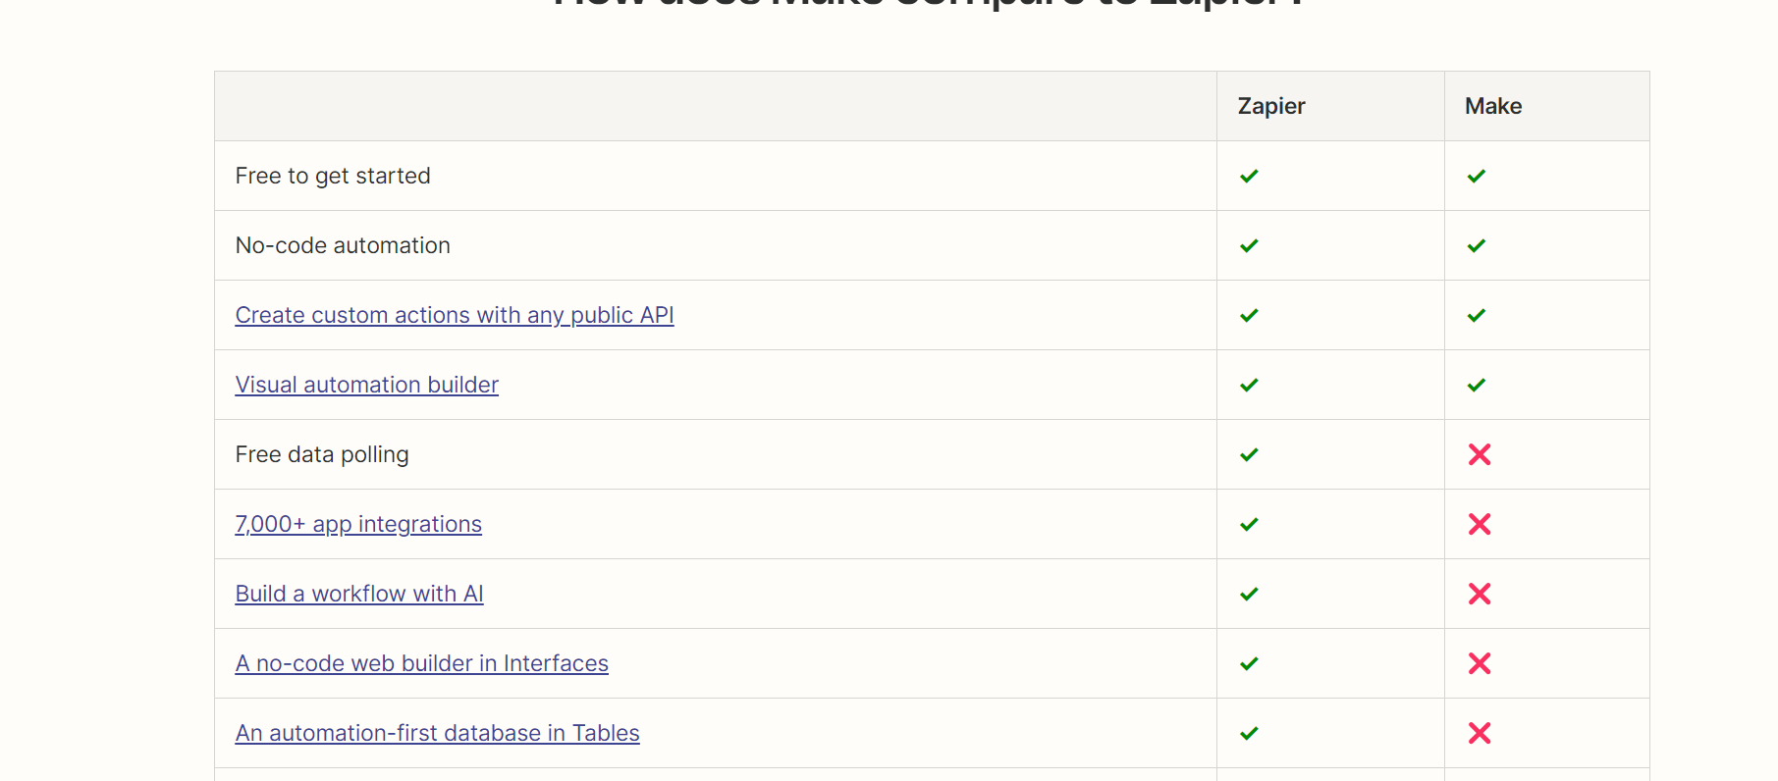Click Zapier checkmark in 'Visual automation builder' row
The height and width of the screenshot is (781, 1778).
[x=1249, y=385]
